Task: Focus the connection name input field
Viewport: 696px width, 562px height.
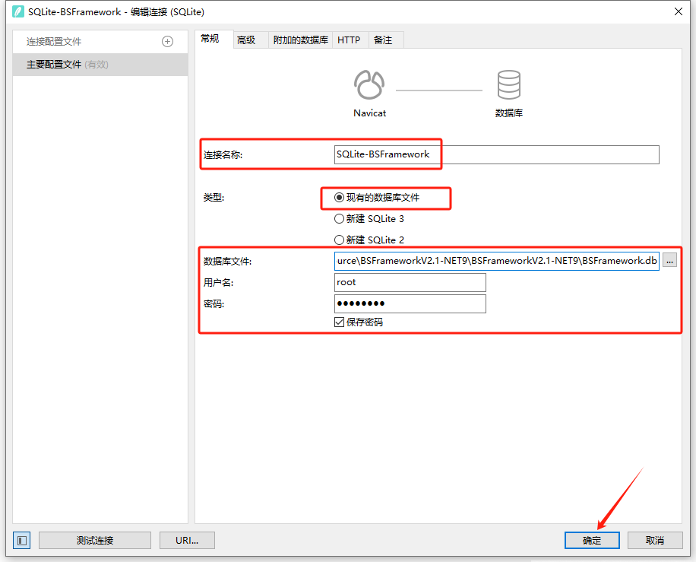Action: (496, 154)
